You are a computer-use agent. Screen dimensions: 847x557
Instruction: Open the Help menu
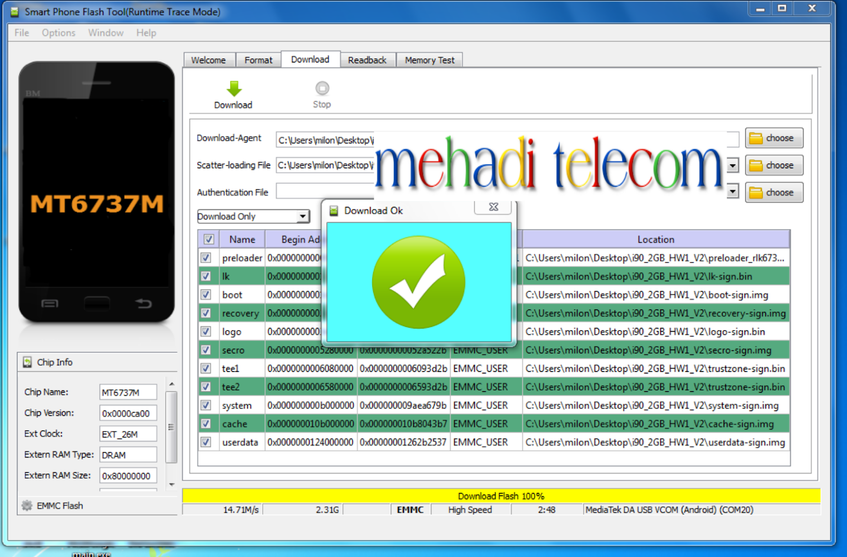(146, 33)
